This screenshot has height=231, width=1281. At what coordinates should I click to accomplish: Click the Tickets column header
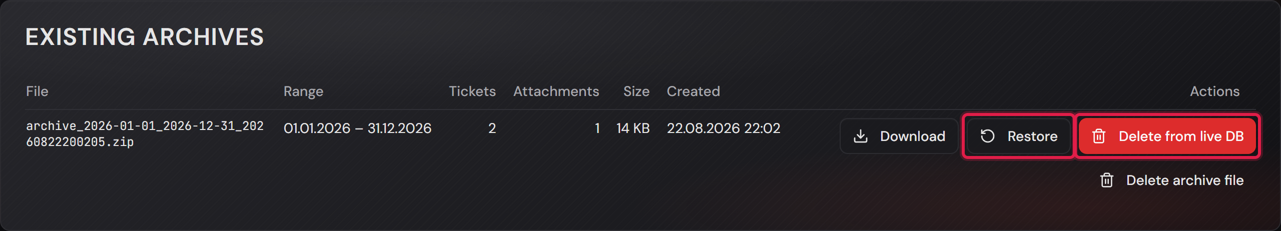point(472,91)
